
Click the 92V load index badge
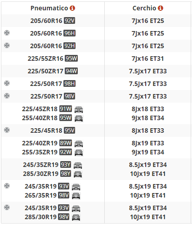70,21
